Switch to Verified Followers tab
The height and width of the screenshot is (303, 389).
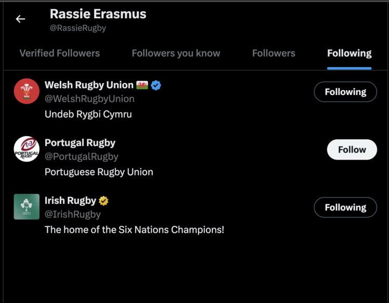coord(59,53)
